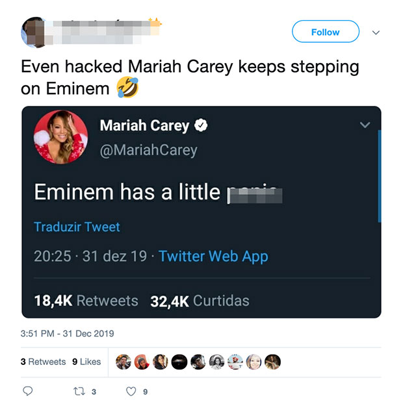Click the 3:51 PM - 31 Dec 2019 timestamp
Viewport: 403px width, 413px height.
pyautogui.click(x=68, y=334)
